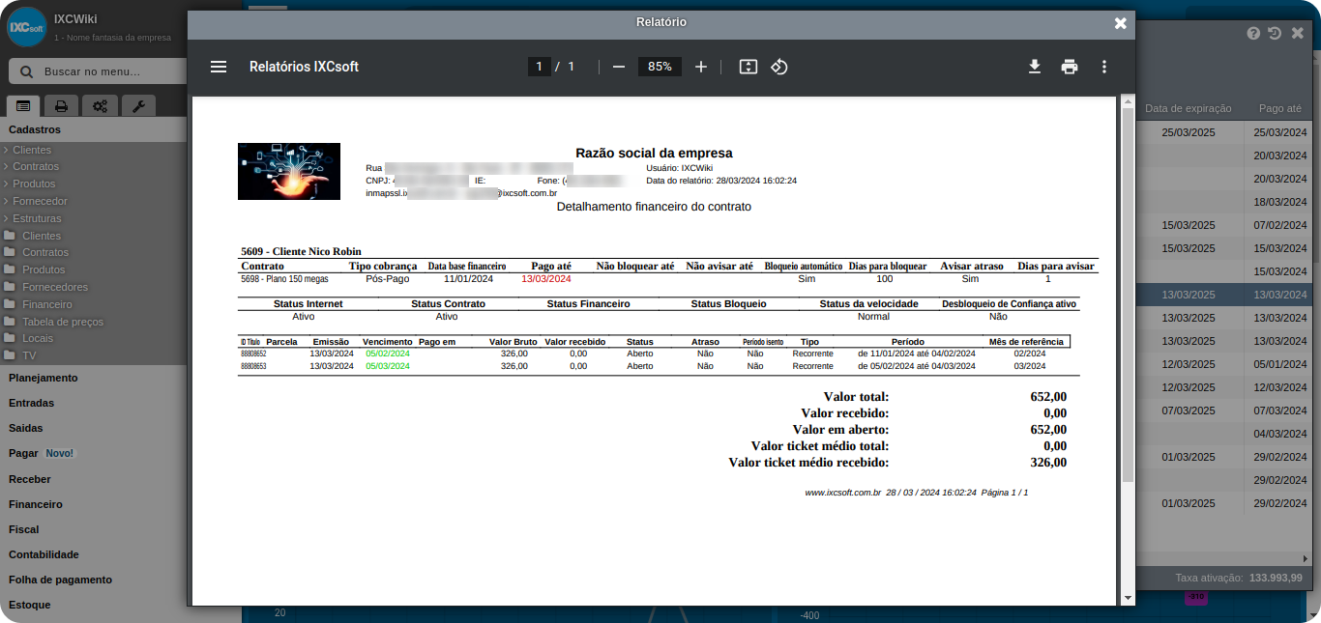Screen dimensions: 1321x623
Task: Rotate the report document counterclockwise
Action: (x=779, y=67)
